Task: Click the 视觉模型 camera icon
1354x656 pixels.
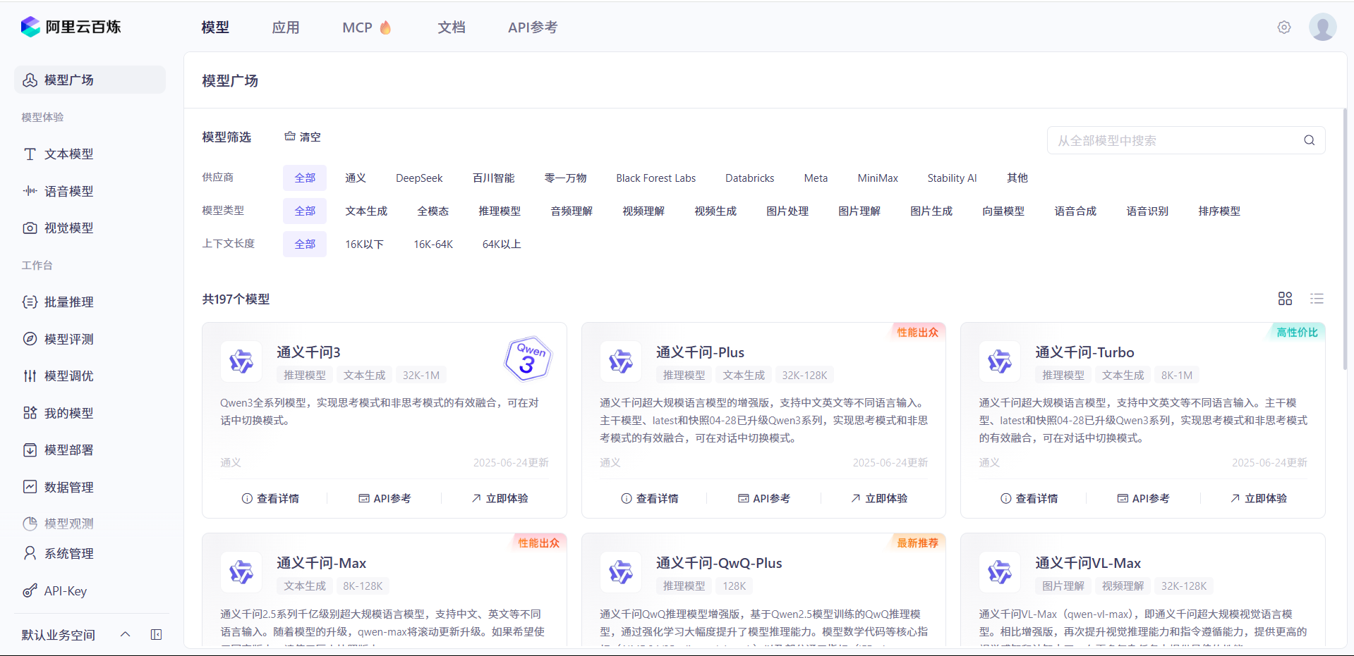Action: coord(30,228)
